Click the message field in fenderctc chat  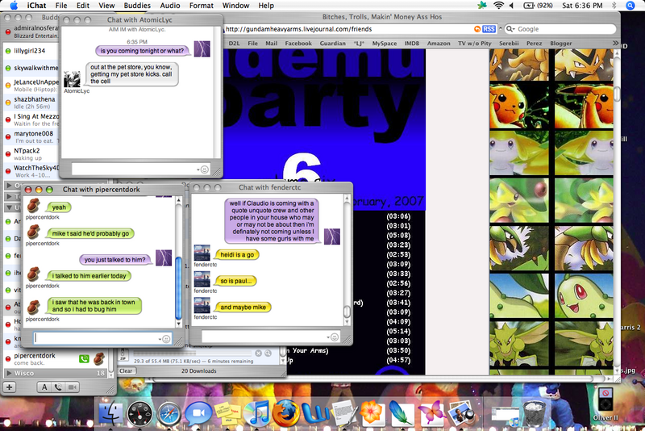(x=270, y=337)
